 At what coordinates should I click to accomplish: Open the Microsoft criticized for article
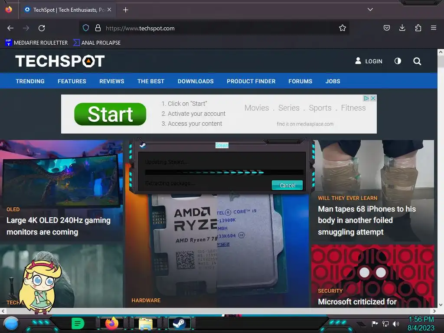point(357,302)
